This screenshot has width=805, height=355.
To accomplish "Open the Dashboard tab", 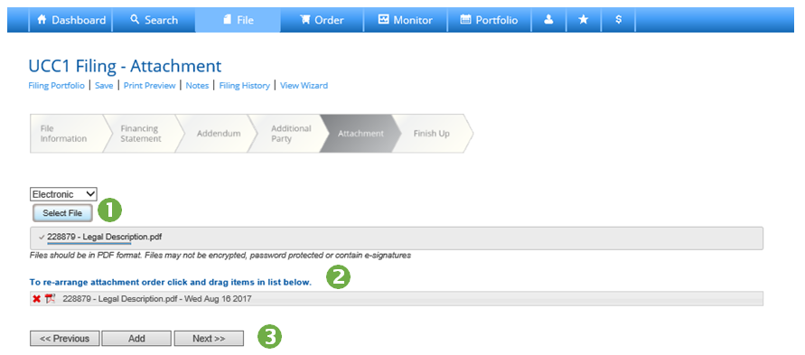I will 70,20.
